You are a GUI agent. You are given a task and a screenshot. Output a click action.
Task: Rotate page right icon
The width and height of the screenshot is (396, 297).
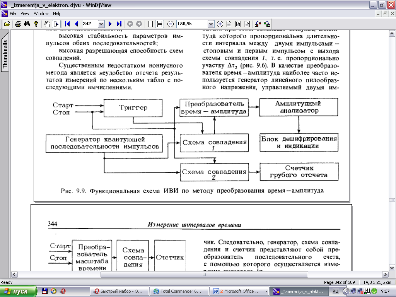(x=267, y=24)
